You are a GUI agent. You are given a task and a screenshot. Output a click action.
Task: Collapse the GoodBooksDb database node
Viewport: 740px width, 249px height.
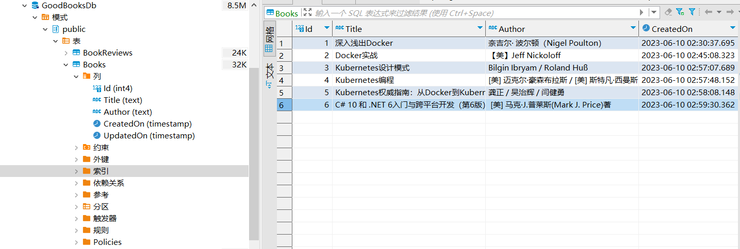(x=24, y=6)
